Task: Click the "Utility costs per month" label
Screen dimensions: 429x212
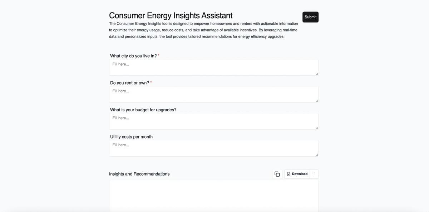Action: pos(131,137)
